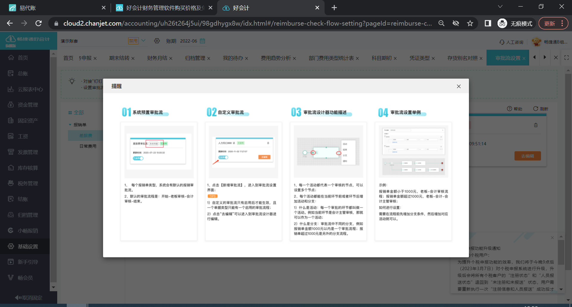Screen dimensions: 572x307
Task: Open the 账期 date picker for 2022-06
Action: pos(203,41)
